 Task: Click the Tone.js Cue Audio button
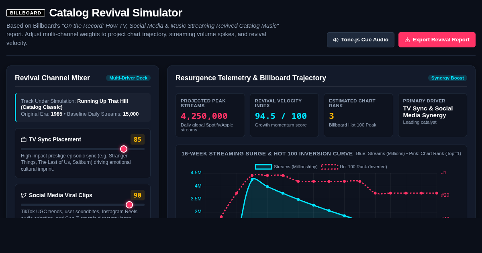[360, 40]
